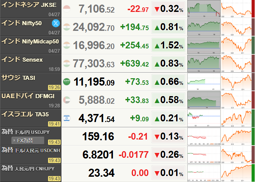This screenshot has height=182, width=255.
Task: Open the NifyMidcap50 intraday mini chart
Action: pyautogui.click(x=204, y=45)
